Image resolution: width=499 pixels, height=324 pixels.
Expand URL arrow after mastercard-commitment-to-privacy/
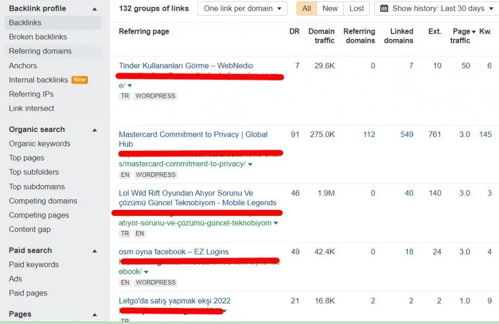tap(250, 164)
